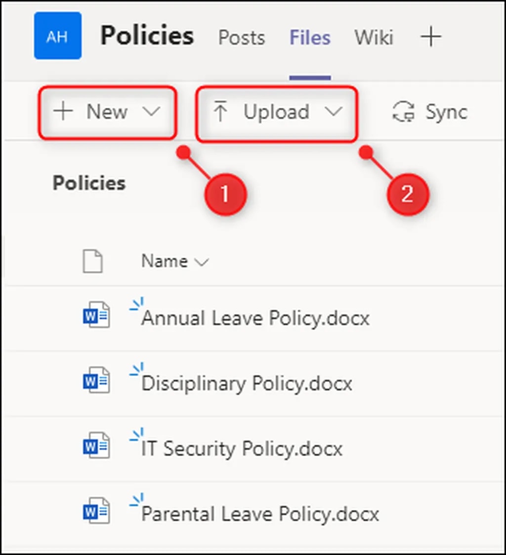The width and height of the screenshot is (506, 555).
Task: Expand the New dropdown chevron
Action: click(x=152, y=112)
